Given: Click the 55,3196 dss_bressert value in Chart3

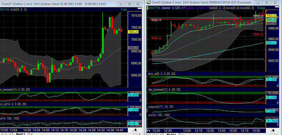Looking at the screenshot, I should click(x=271, y=97).
